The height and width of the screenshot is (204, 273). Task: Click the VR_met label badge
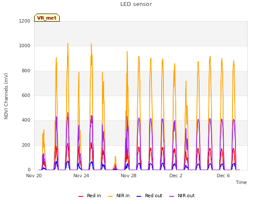point(47,18)
